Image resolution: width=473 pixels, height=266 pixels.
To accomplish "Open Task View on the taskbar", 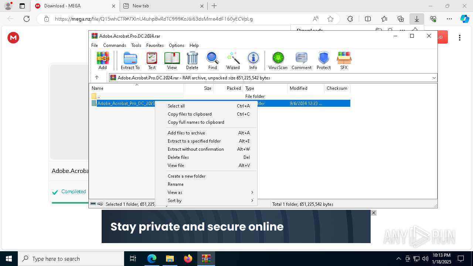I will (133, 259).
